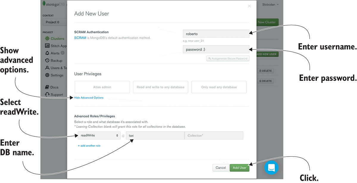Open the readWrite role dropdown

tap(99, 136)
